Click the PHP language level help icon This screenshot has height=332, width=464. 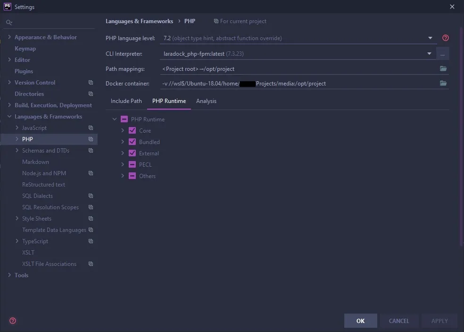click(x=445, y=38)
